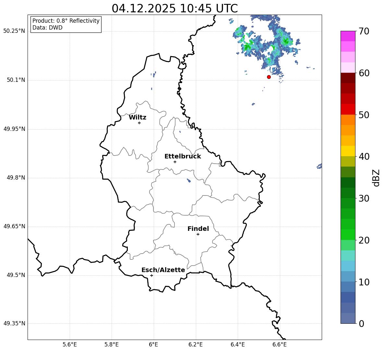Select the Esch/Alzette label on map
The width and height of the screenshot is (384, 351).
point(163,270)
